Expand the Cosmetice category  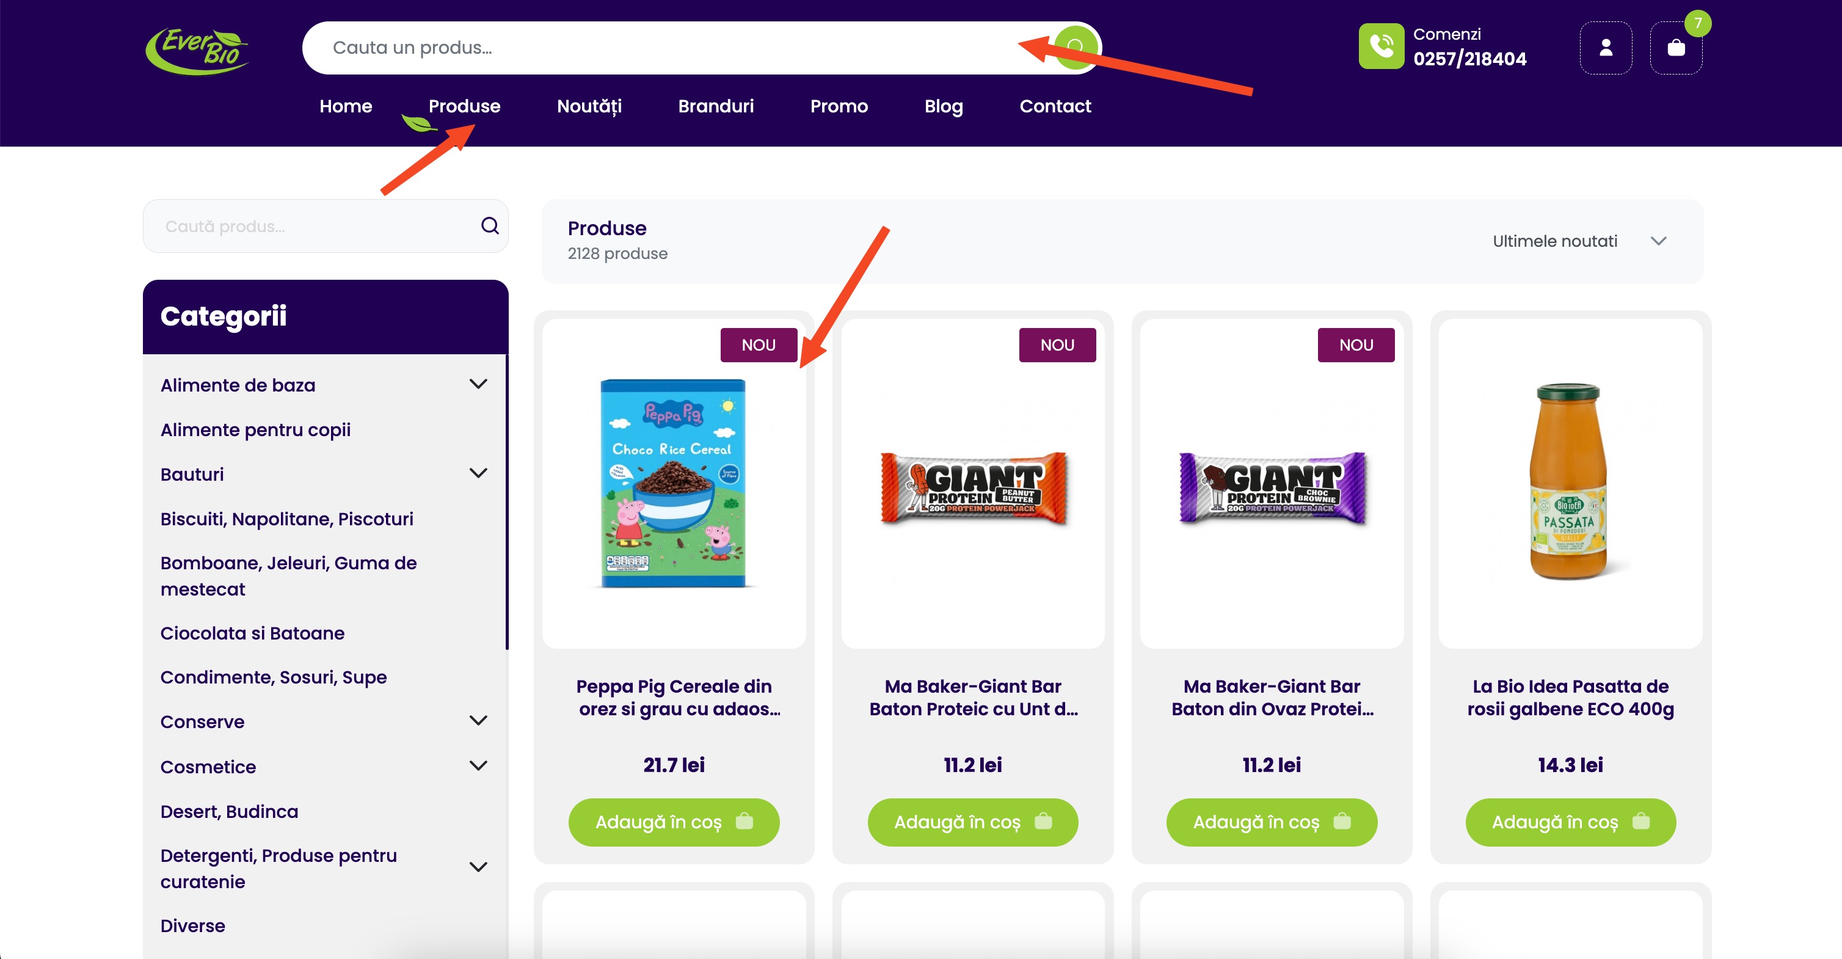click(478, 765)
